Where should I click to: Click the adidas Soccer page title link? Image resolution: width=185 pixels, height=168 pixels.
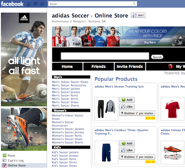click(x=70, y=16)
